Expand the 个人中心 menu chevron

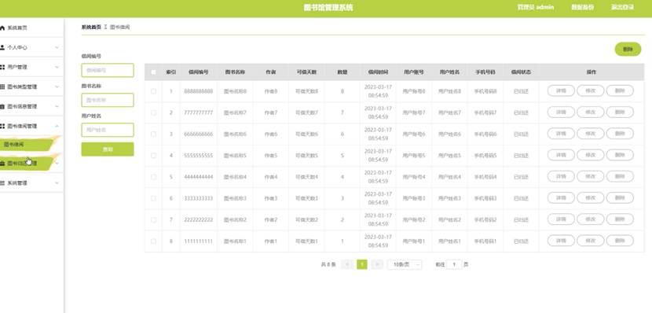click(57, 47)
